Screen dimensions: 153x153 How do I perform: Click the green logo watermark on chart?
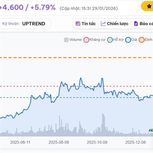(x=151, y=130)
